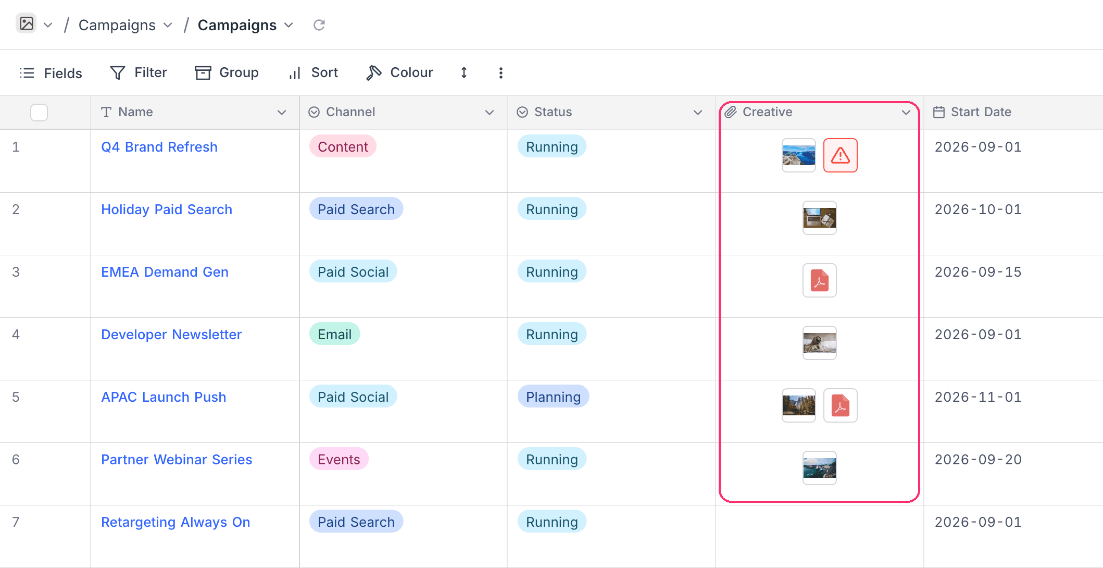1103x568 pixels.
Task: Select the 2026-11-01 start date cell
Action: tap(1013, 412)
